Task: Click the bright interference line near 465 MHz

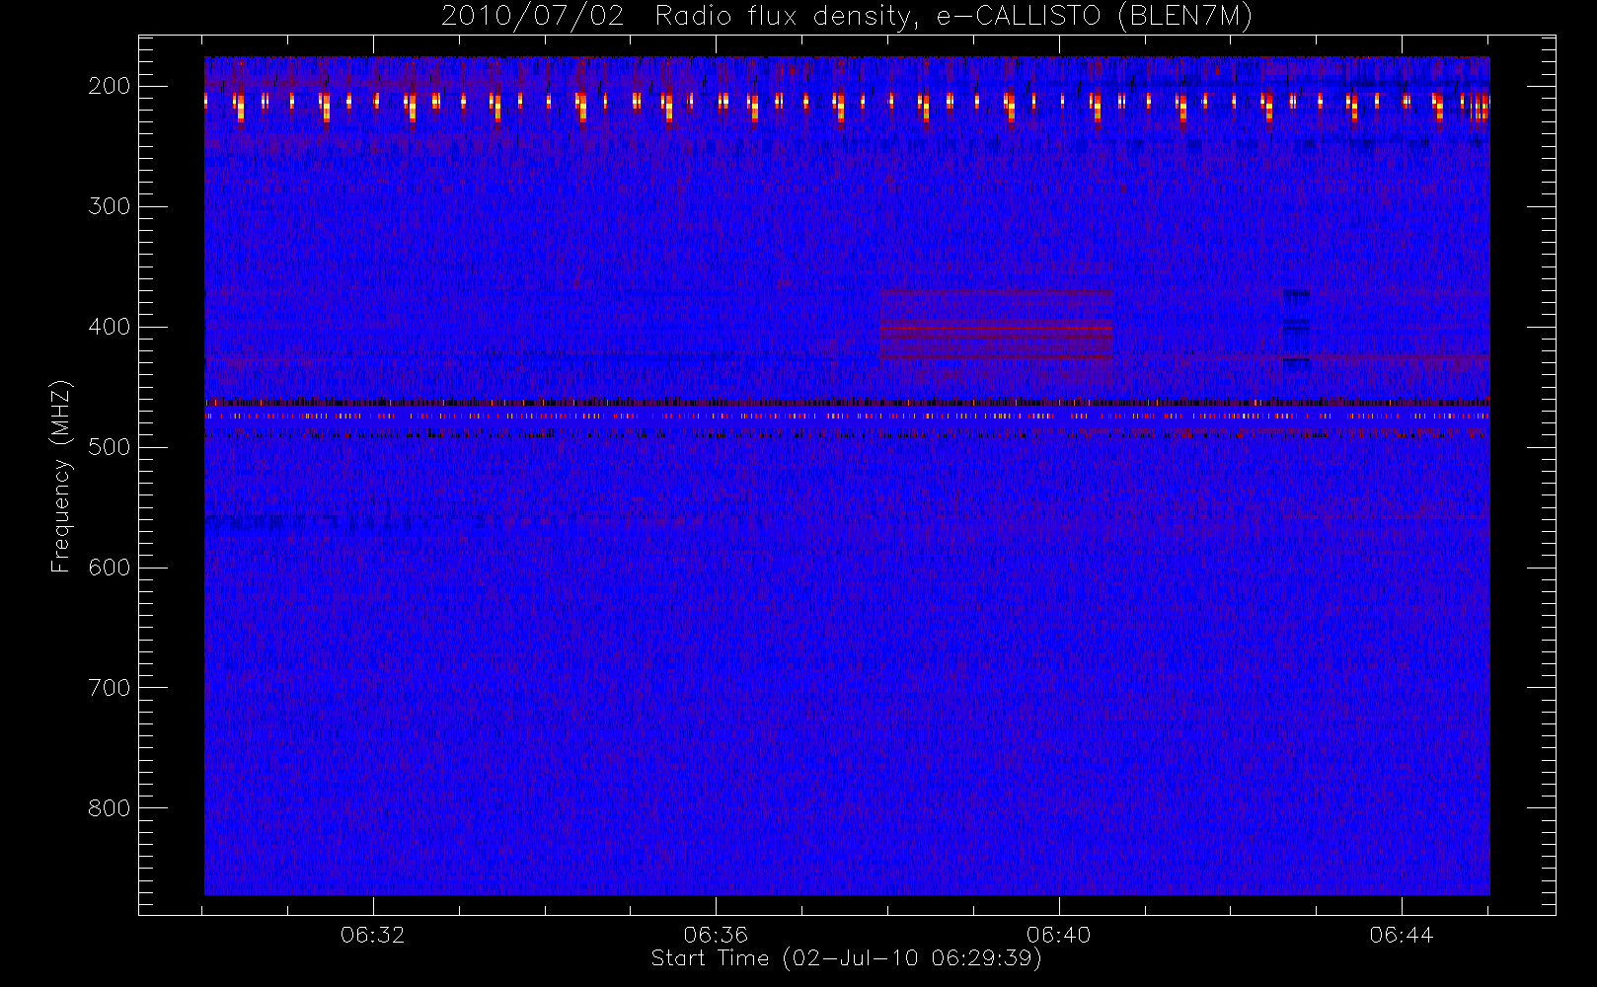Action: click(x=847, y=403)
